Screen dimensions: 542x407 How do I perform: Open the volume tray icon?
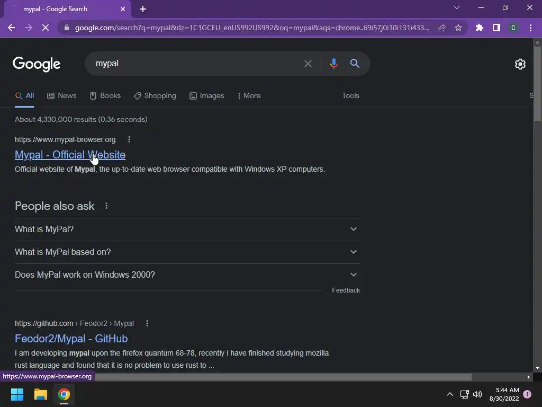pos(477,394)
